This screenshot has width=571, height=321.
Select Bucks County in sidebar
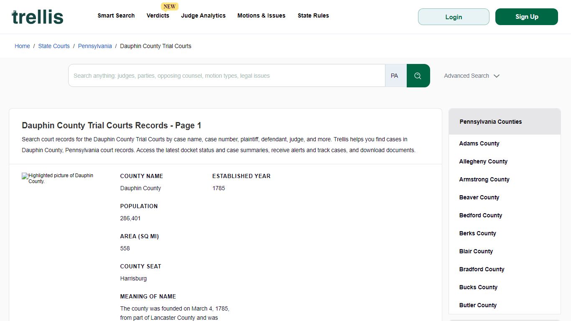479,287
